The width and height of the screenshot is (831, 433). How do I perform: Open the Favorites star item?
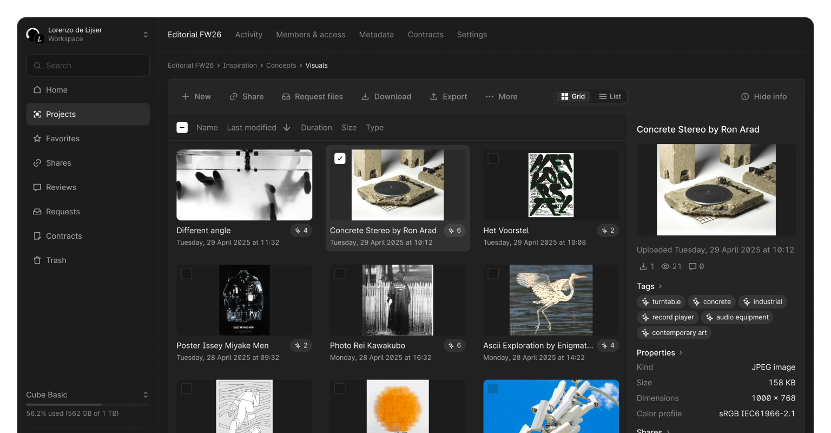click(x=88, y=139)
